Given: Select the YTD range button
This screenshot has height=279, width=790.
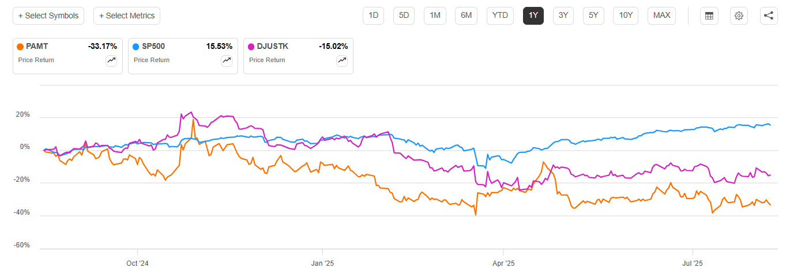Looking at the screenshot, I should 500,16.
